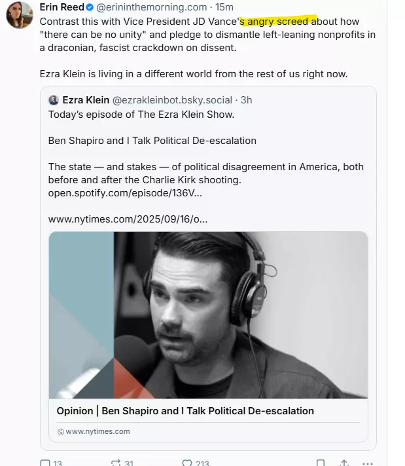The image size is (405, 466).
Task: Open Erin Reed's profile avatar
Action: click(x=20, y=15)
